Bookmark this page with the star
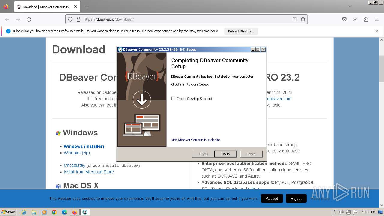384x216 pixels. click(x=303, y=19)
